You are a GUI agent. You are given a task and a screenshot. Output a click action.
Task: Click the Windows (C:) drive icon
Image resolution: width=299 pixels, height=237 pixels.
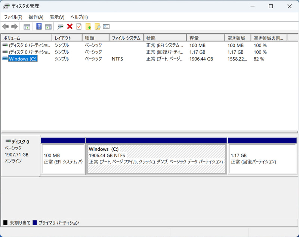(4, 59)
